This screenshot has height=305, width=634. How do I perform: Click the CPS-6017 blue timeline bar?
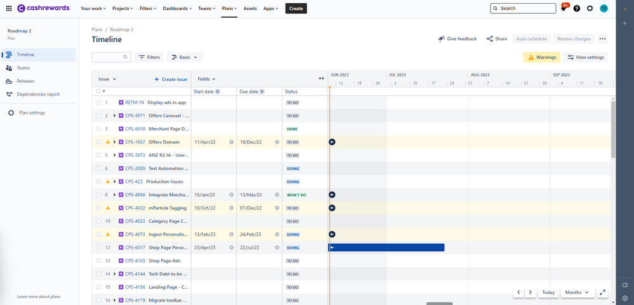(x=386, y=247)
